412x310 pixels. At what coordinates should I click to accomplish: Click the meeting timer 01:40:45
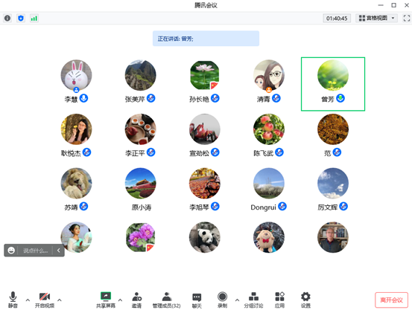pos(337,19)
